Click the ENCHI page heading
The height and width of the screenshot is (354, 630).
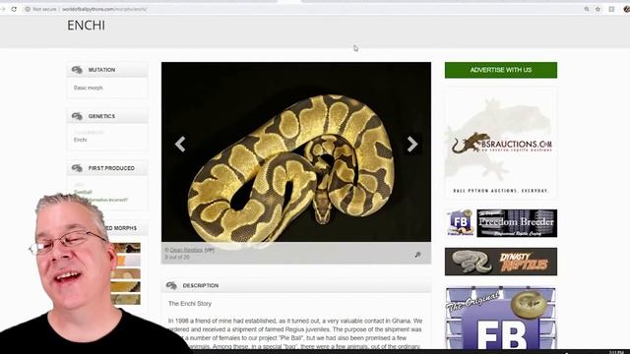tap(86, 26)
